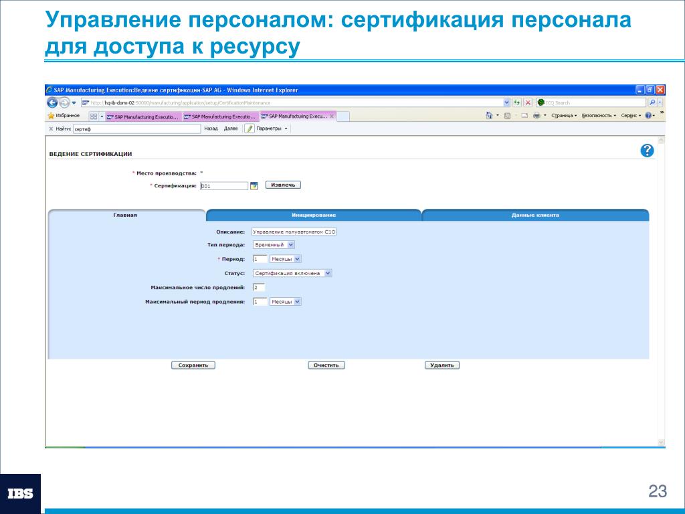Click the Refresh page icon
This screenshot has height=514, width=685.
click(517, 102)
